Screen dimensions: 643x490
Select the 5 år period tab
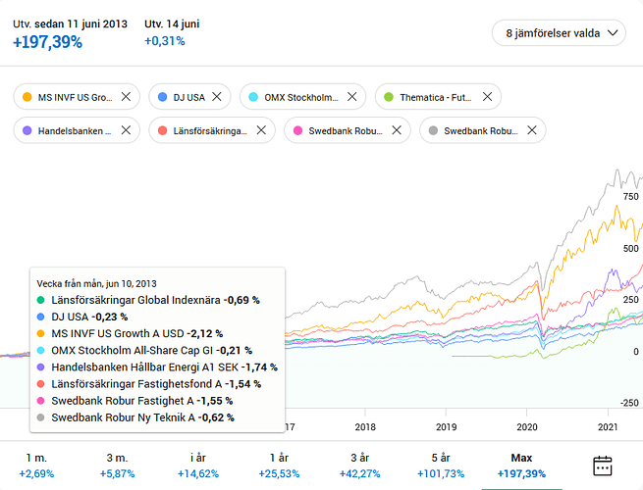click(441, 465)
